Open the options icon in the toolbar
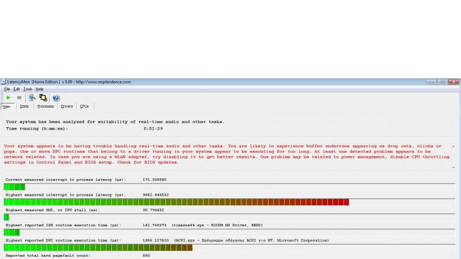This screenshot has height=259, width=461. point(32,98)
